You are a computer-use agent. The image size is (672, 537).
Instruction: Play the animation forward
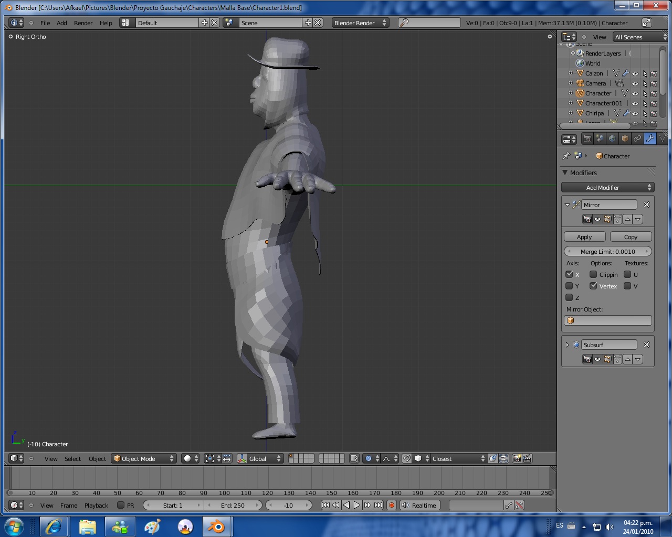(x=357, y=505)
